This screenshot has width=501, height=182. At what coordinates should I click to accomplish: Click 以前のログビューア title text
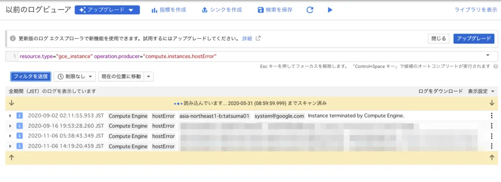click(38, 10)
